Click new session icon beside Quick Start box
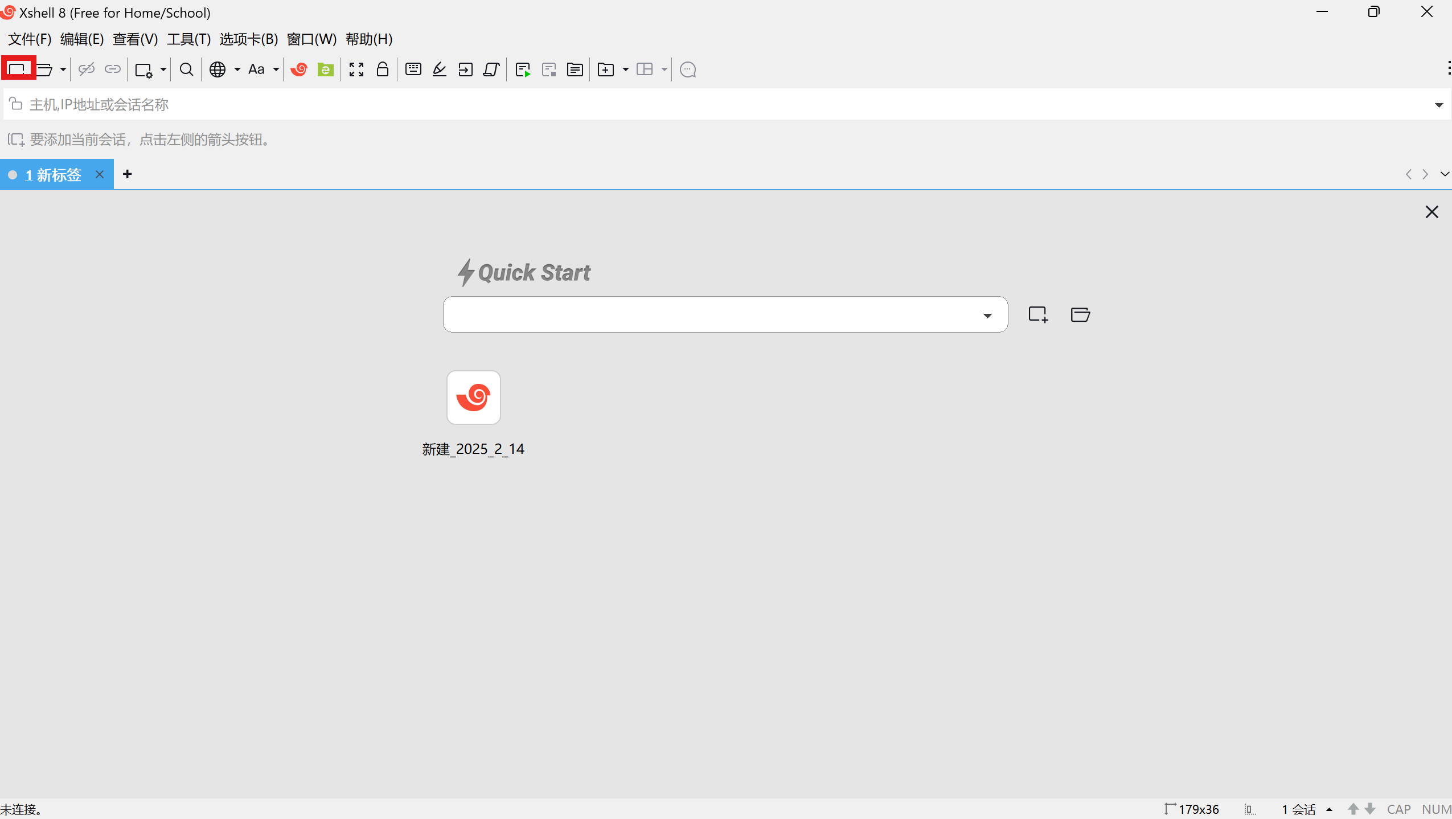Viewport: 1452px width, 819px height. click(x=1037, y=314)
